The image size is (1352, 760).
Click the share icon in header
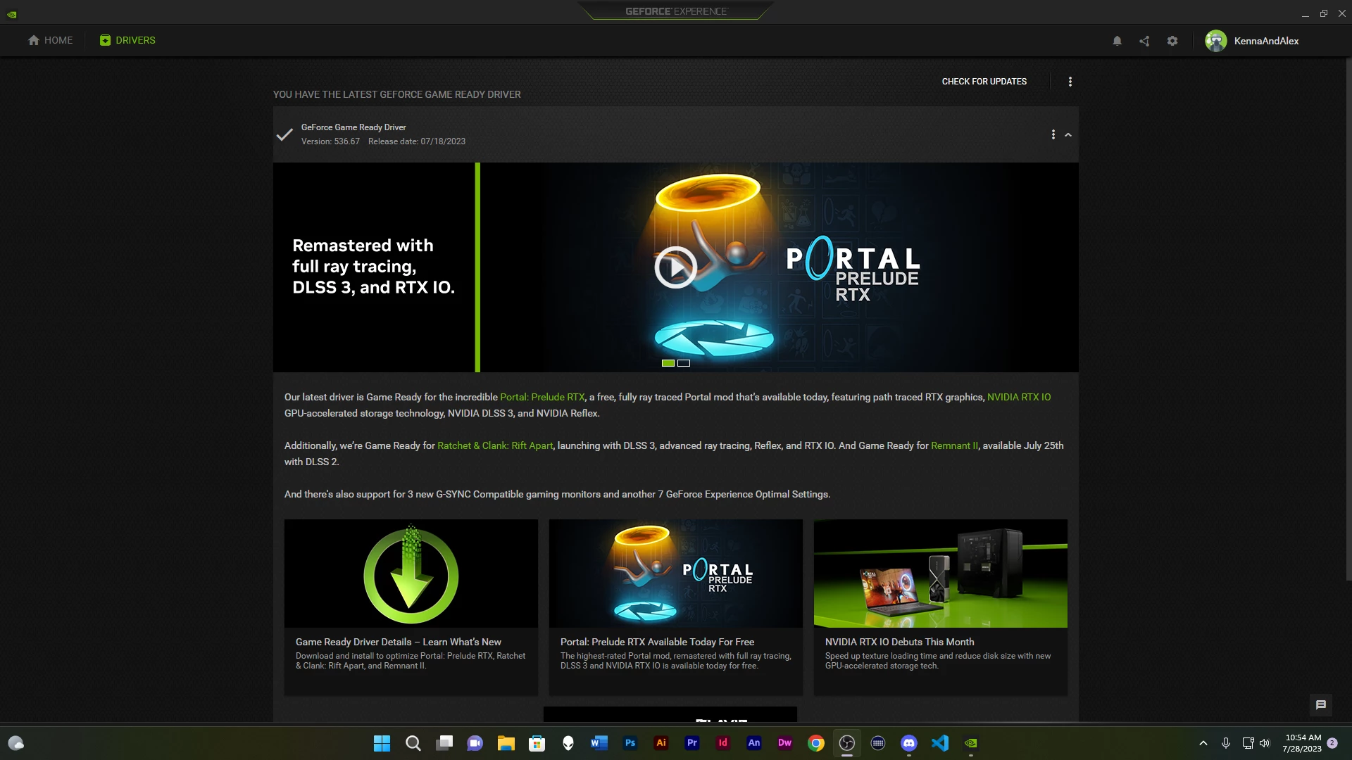point(1144,41)
